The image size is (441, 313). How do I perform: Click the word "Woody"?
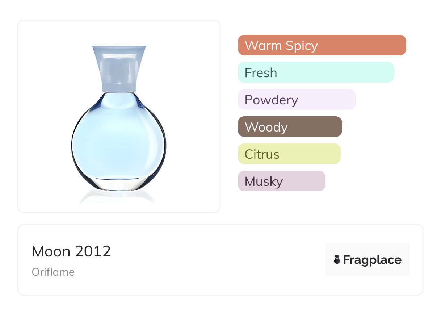click(266, 127)
